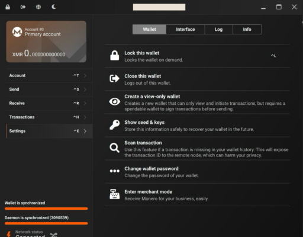
Task: Click the 'Wallet is synchronized' label
Action: pos(25,203)
